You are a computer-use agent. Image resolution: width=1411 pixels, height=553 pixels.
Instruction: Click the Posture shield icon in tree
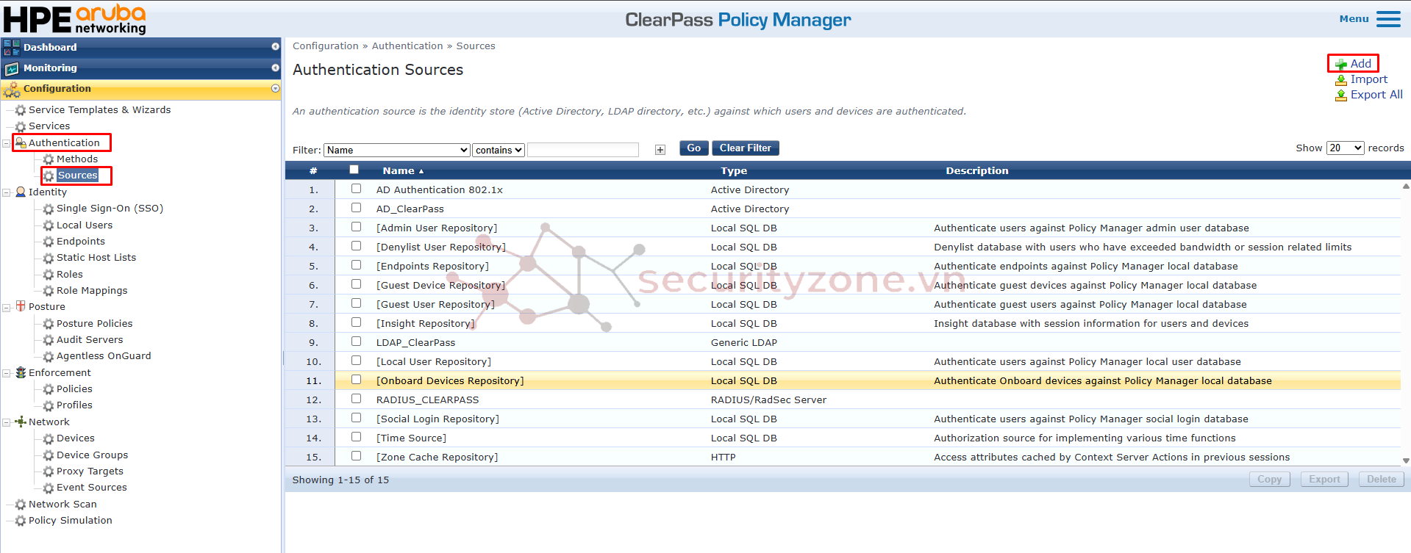[x=21, y=306]
